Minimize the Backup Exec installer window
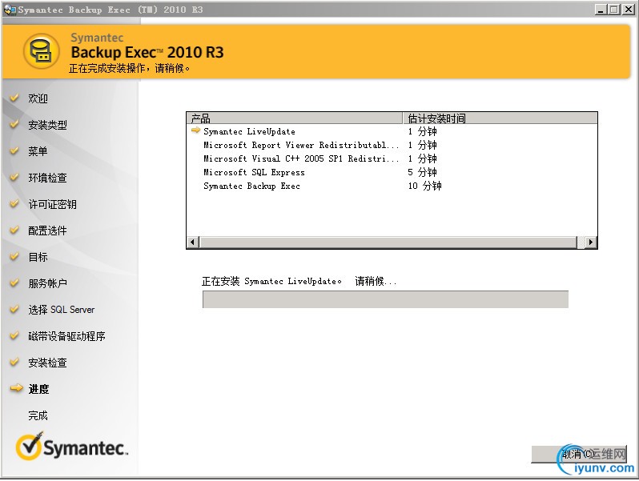This screenshot has height=481, width=639. [x=601, y=10]
